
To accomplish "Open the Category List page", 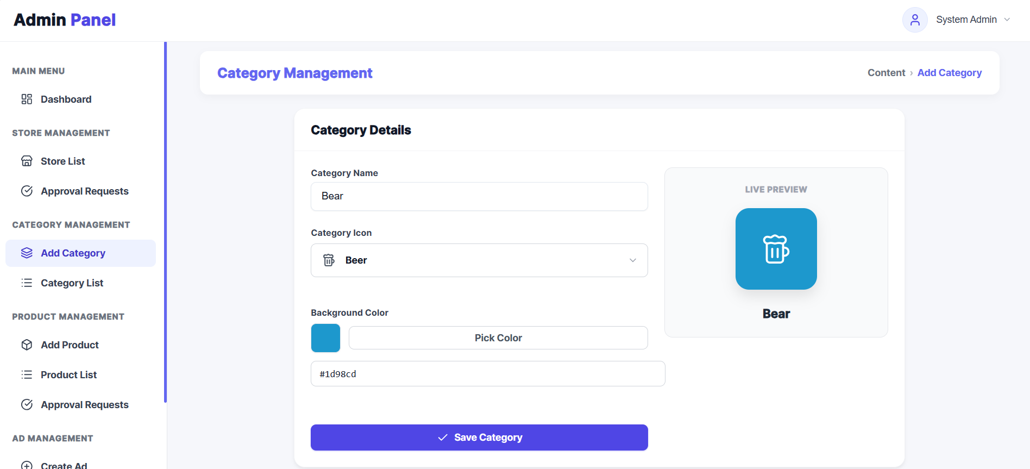I will [72, 283].
